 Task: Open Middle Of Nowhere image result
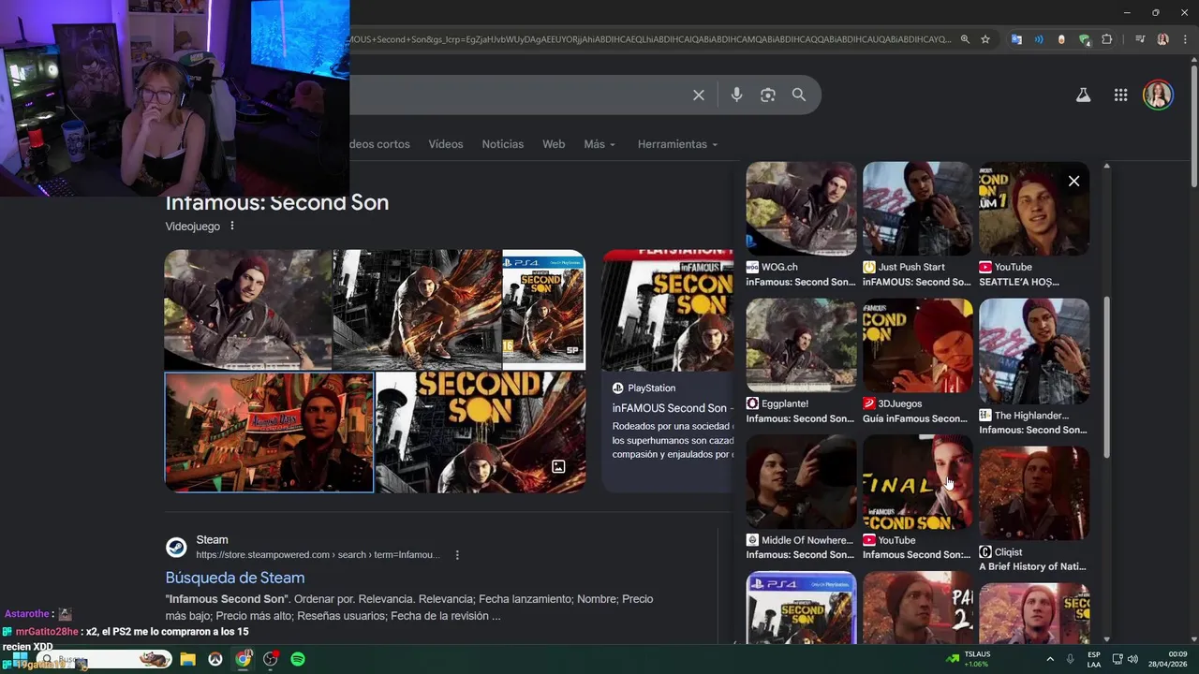pos(801,498)
